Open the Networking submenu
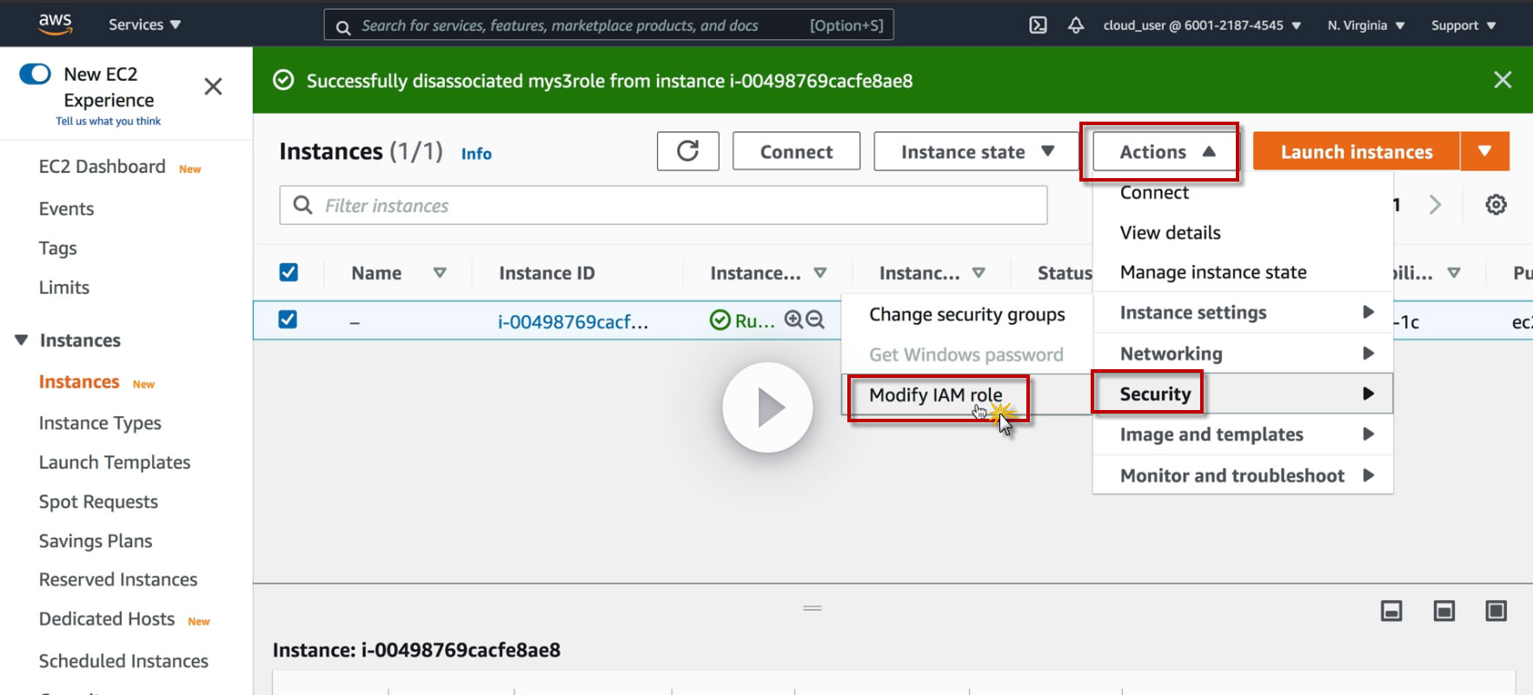Screen dimensions: 1533x695 [x=1243, y=354]
